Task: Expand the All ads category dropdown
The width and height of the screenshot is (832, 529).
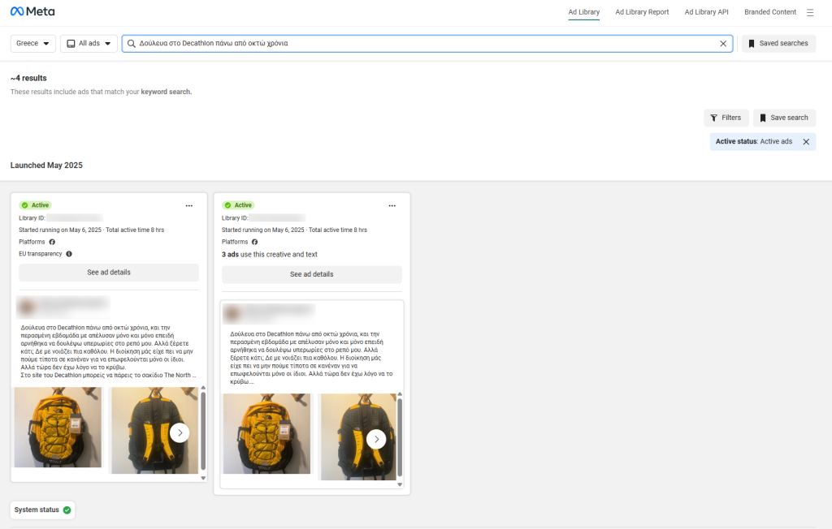Action: click(x=89, y=44)
